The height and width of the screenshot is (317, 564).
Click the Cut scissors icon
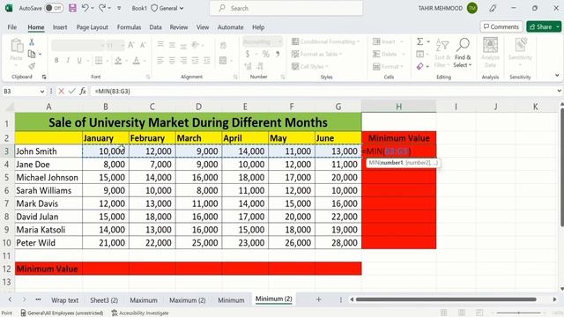32,42
